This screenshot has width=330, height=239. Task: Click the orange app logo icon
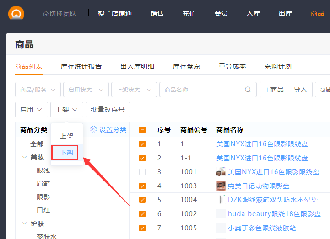click(16, 13)
